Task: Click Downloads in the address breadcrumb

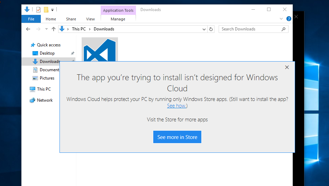Action: pos(104,29)
